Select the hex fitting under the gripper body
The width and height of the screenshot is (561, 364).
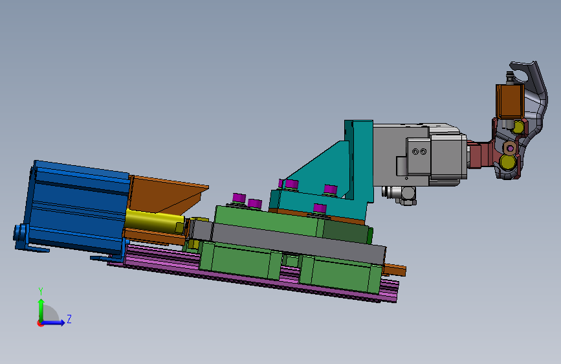point(407,195)
